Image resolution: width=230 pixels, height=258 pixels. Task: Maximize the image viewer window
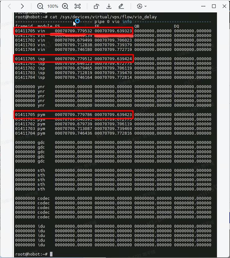coord(214,6)
